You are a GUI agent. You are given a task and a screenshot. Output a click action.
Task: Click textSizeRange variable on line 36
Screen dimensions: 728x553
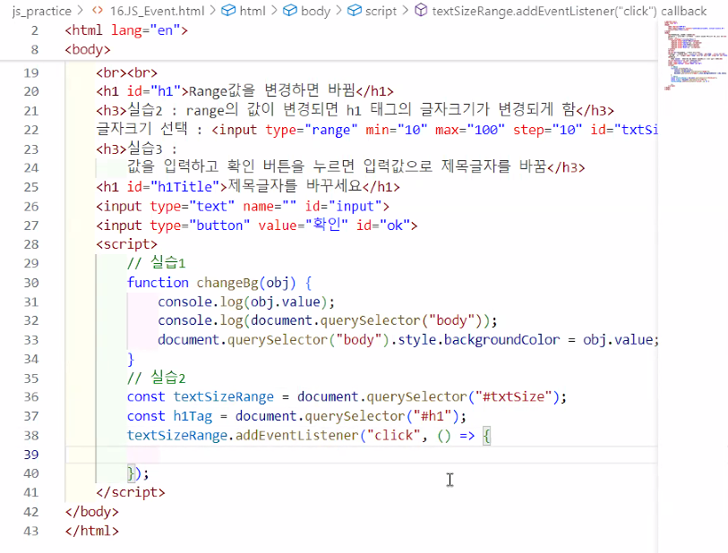223,397
